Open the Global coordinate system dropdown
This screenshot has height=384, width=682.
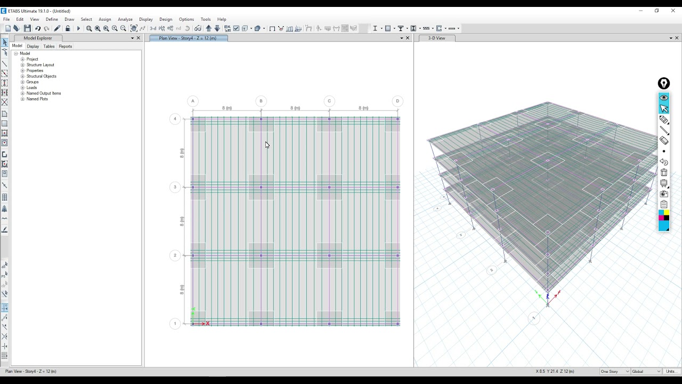[646, 371]
